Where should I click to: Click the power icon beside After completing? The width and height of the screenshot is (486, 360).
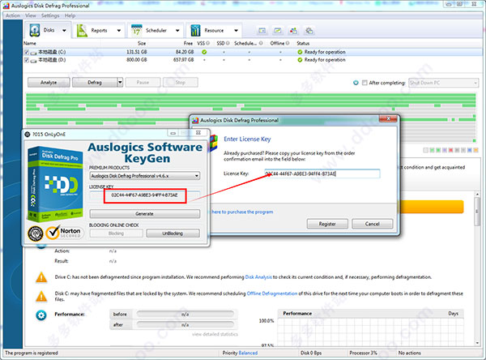pos(356,82)
